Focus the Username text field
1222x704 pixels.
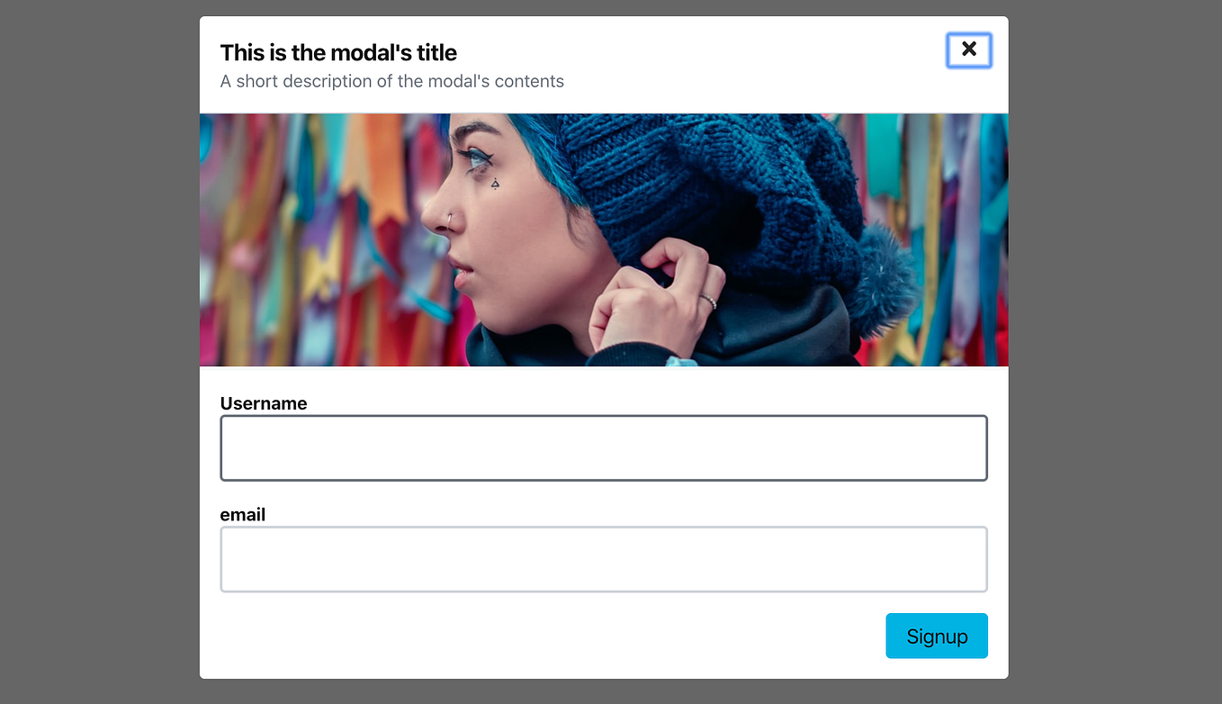coord(604,448)
